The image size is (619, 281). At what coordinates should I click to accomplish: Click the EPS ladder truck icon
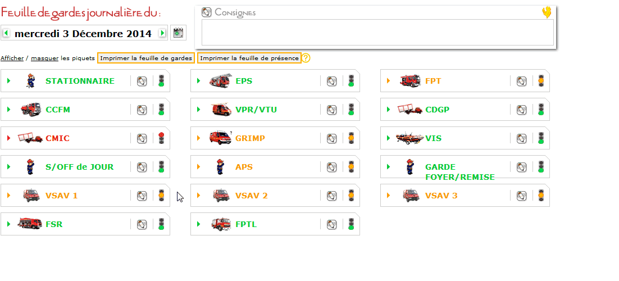pos(220,80)
